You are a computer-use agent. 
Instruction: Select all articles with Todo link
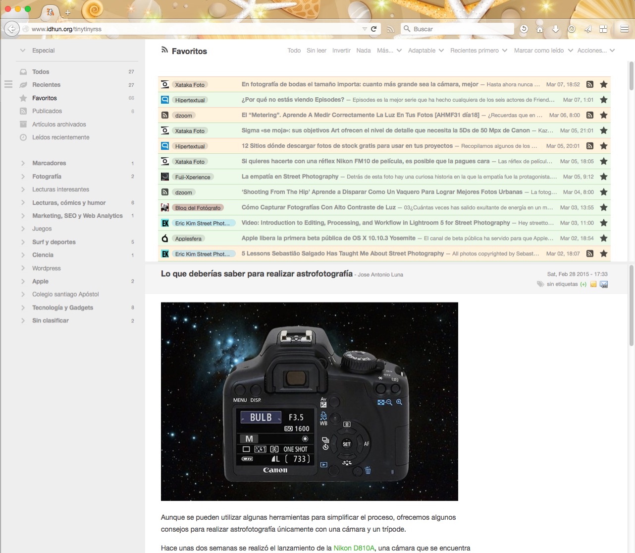tap(294, 51)
